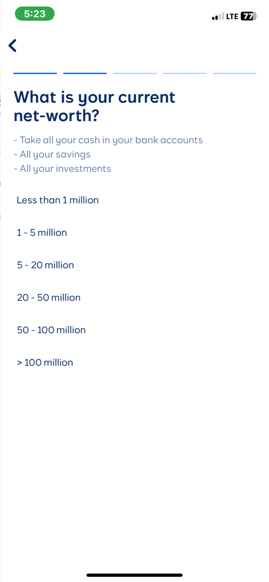This screenshot has height=582, width=269.
Task: Tap the green 5:23 time pill
Action: 35,14
